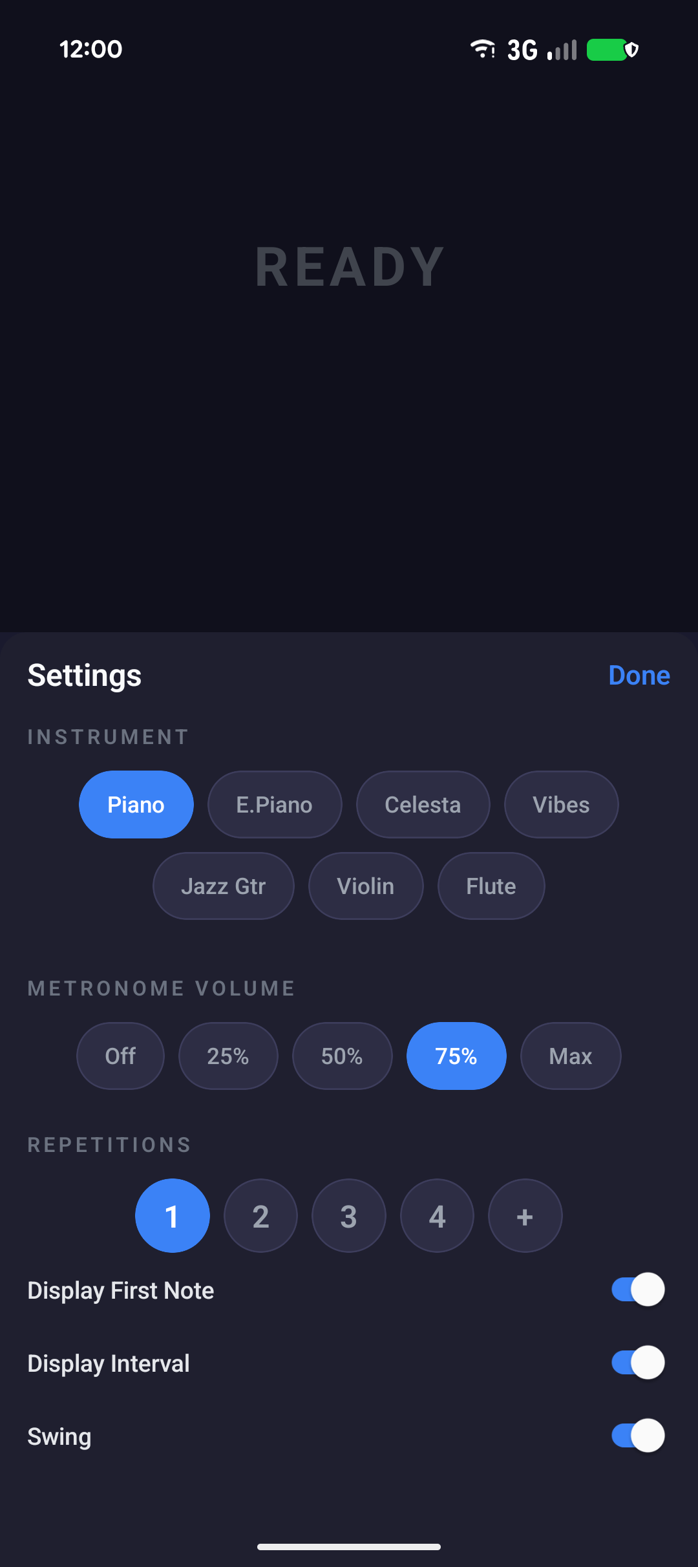This screenshot has height=1567, width=698.
Task: Tap the cellular signal bars icon
Action: [562, 50]
